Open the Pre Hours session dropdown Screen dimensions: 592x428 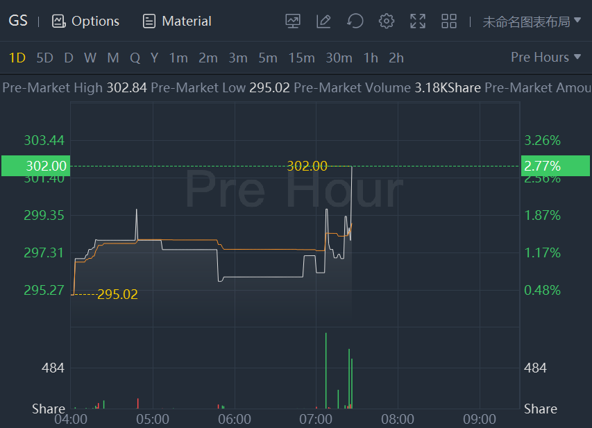tap(546, 58)
